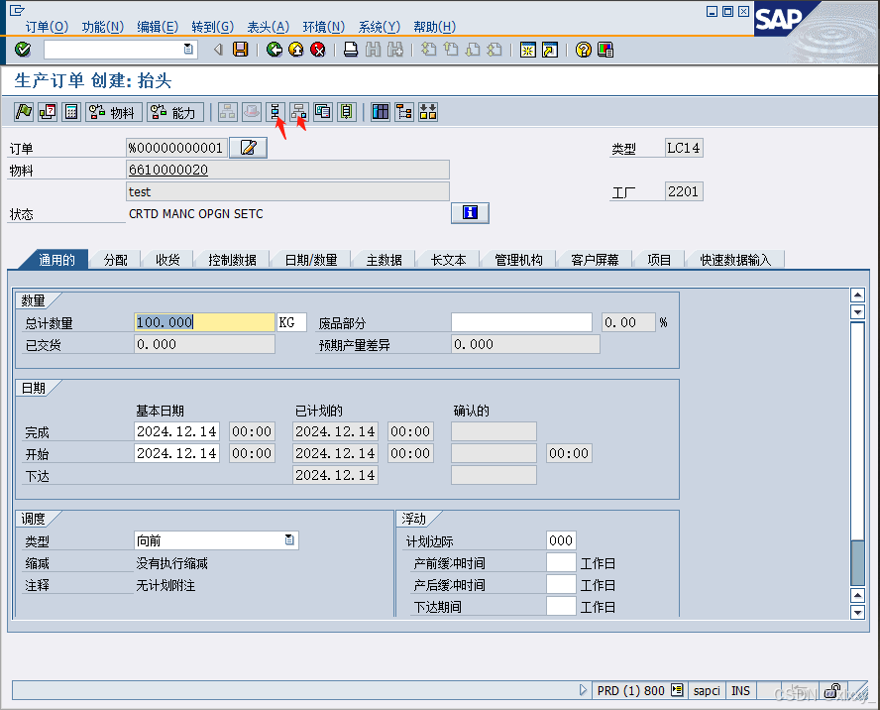Open the 编辑(E) menu
880x710 pixels.
point(158,27)
